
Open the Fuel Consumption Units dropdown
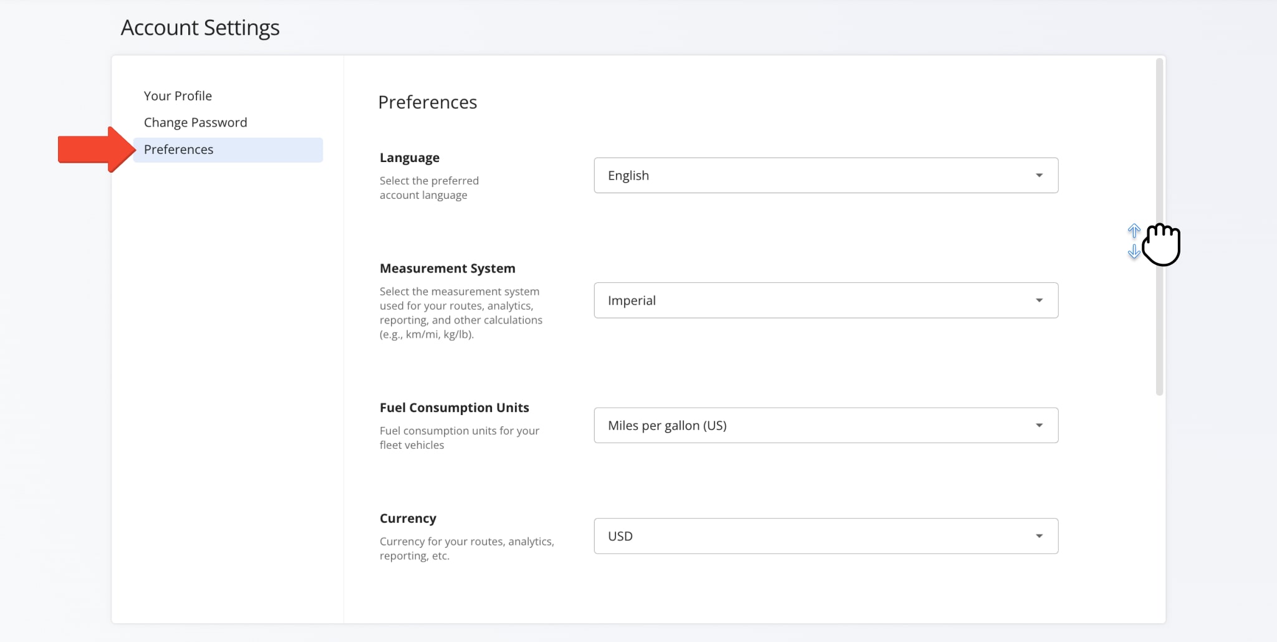[x=826, y=425]
